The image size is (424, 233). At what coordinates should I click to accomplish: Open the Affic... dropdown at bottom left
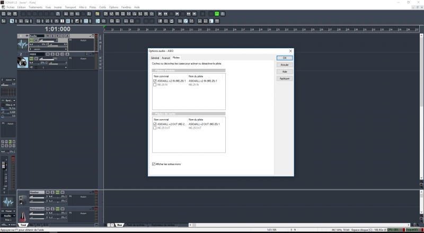[5, 225]
